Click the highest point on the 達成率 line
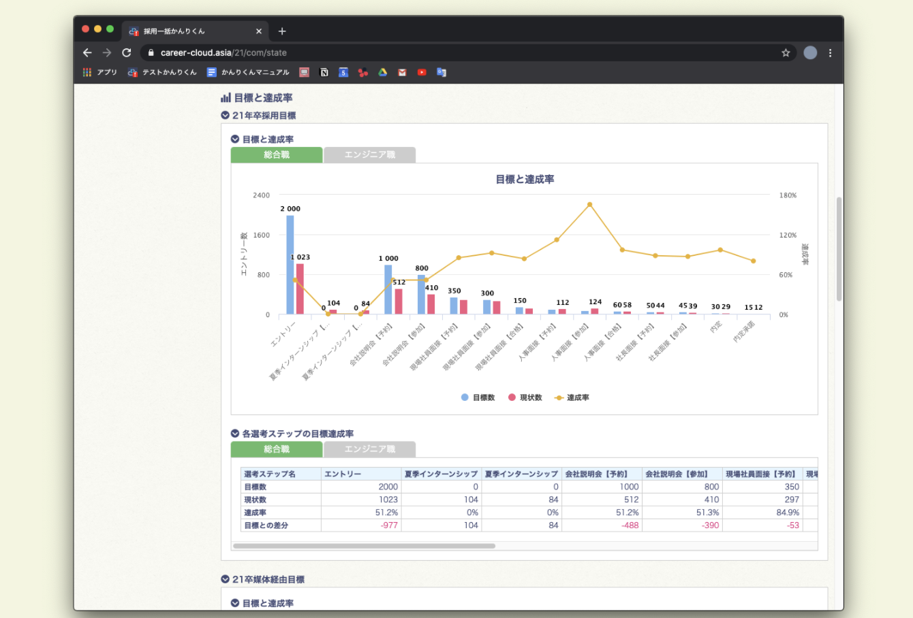This screenshot has height=618, width=913. coord(589,204)
